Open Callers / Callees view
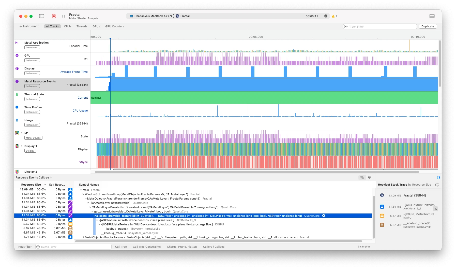This screenshot has width=456, height=269. 214,247
